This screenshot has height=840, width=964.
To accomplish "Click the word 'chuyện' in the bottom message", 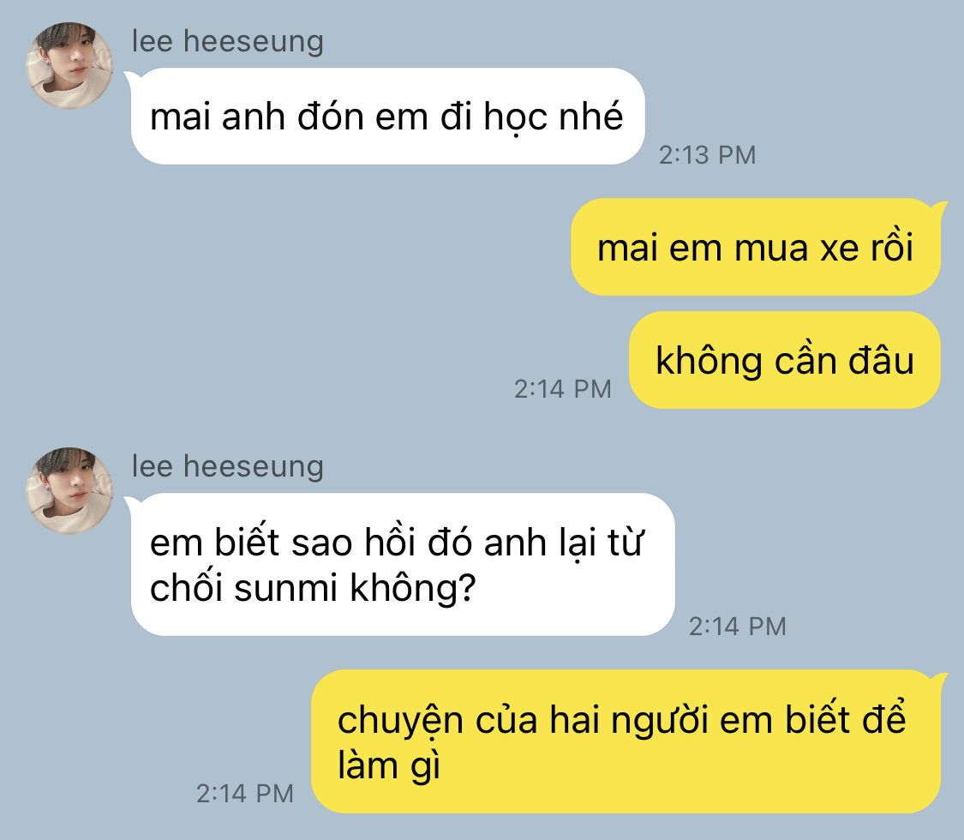I will coord(400,720).
